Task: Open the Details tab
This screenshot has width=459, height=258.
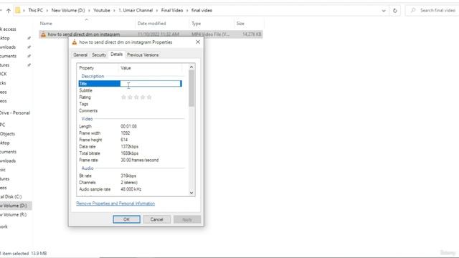Action: [116, 54]
